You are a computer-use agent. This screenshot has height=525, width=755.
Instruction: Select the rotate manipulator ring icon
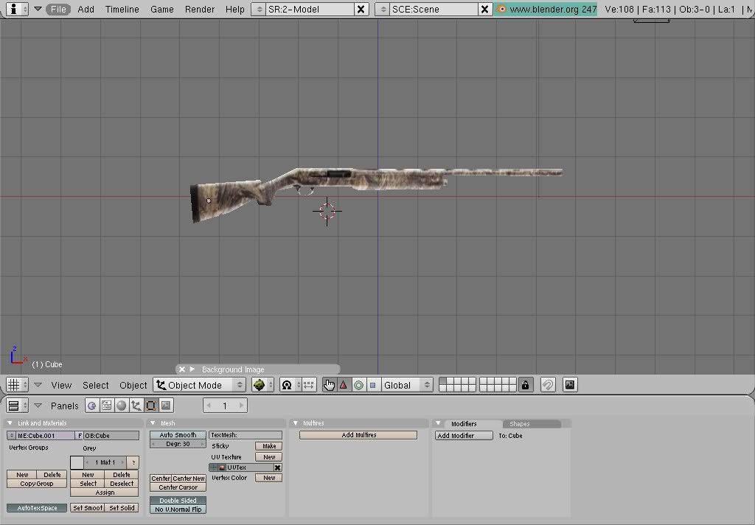(x=358, y=385)
